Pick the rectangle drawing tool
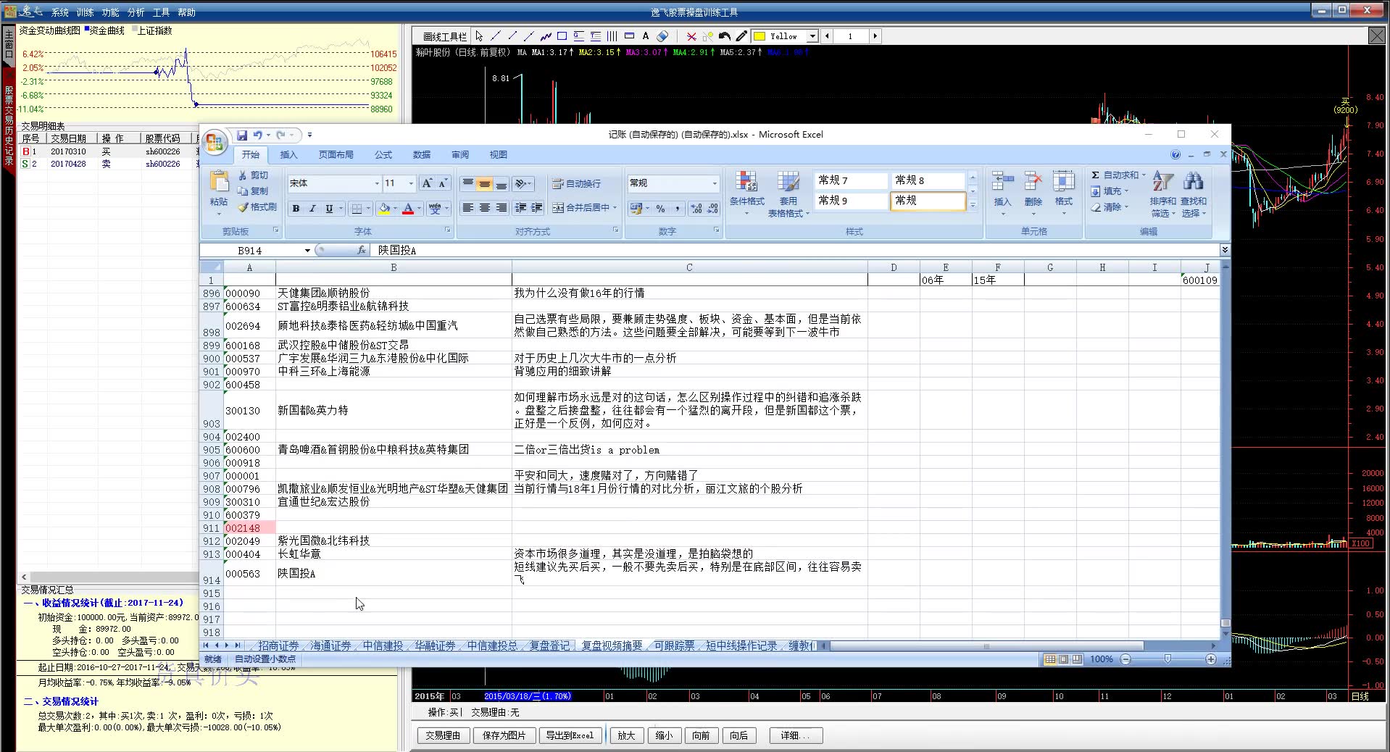This screenshot has height=752, width=1390. click(x=562, y=36)
